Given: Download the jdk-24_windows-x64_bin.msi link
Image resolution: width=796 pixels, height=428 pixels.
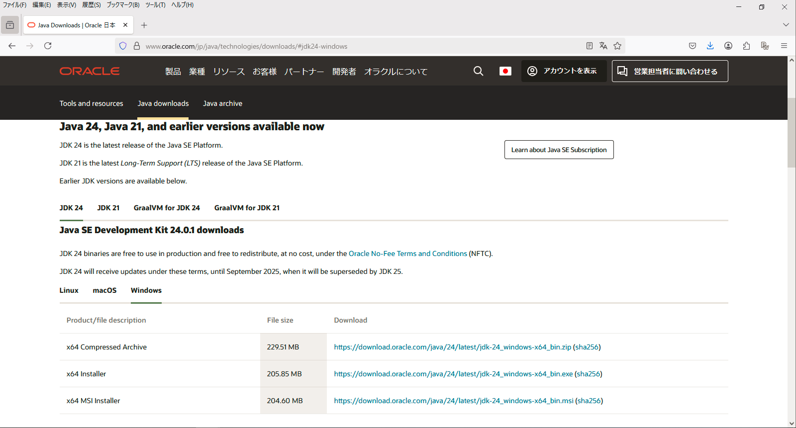Looking at the screenshot, I should coord(454,401).
